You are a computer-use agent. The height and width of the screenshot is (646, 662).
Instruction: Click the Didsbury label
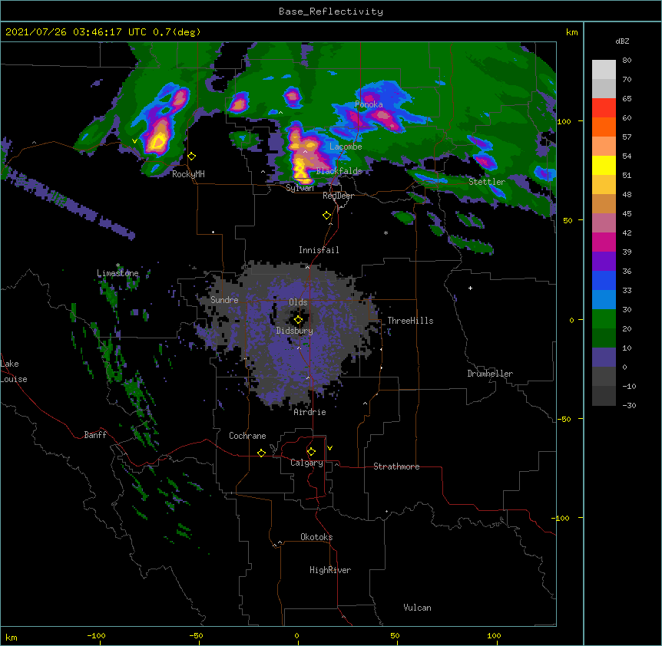[x=295, y=331]
